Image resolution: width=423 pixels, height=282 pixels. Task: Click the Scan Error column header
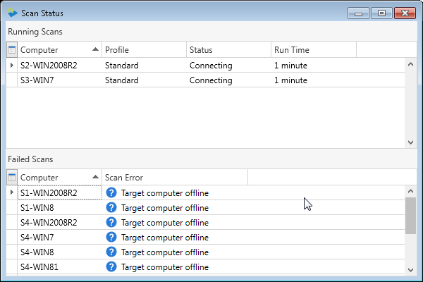(x=175, y=177)
